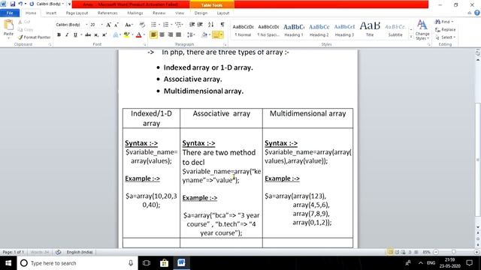Viewport: 481px width, 270px height.
Task: Activate the Format Painter brush
Action: (x=34, y=37)
